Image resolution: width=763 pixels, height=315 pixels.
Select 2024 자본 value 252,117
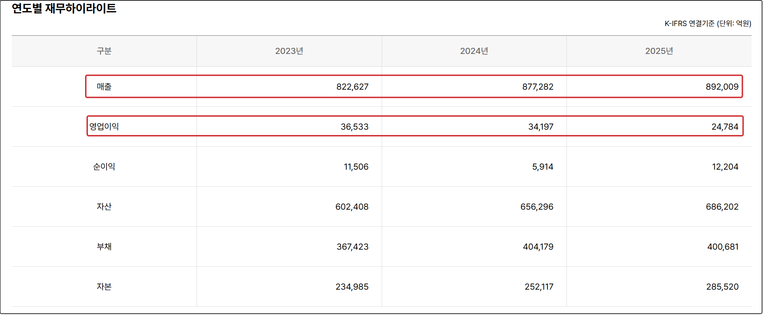click(539, 287)
